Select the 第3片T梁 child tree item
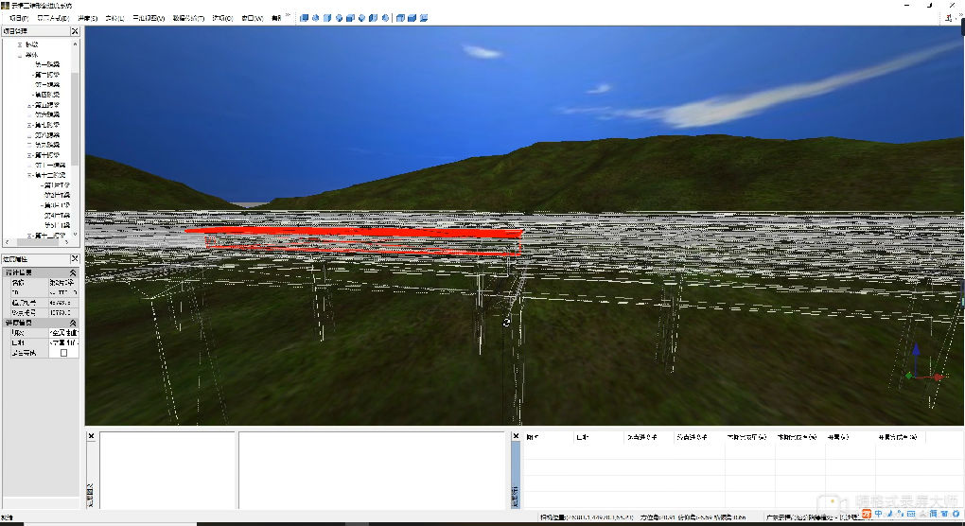Image resolution: width=965 pixels, height=526 pixels. [56, 205]
